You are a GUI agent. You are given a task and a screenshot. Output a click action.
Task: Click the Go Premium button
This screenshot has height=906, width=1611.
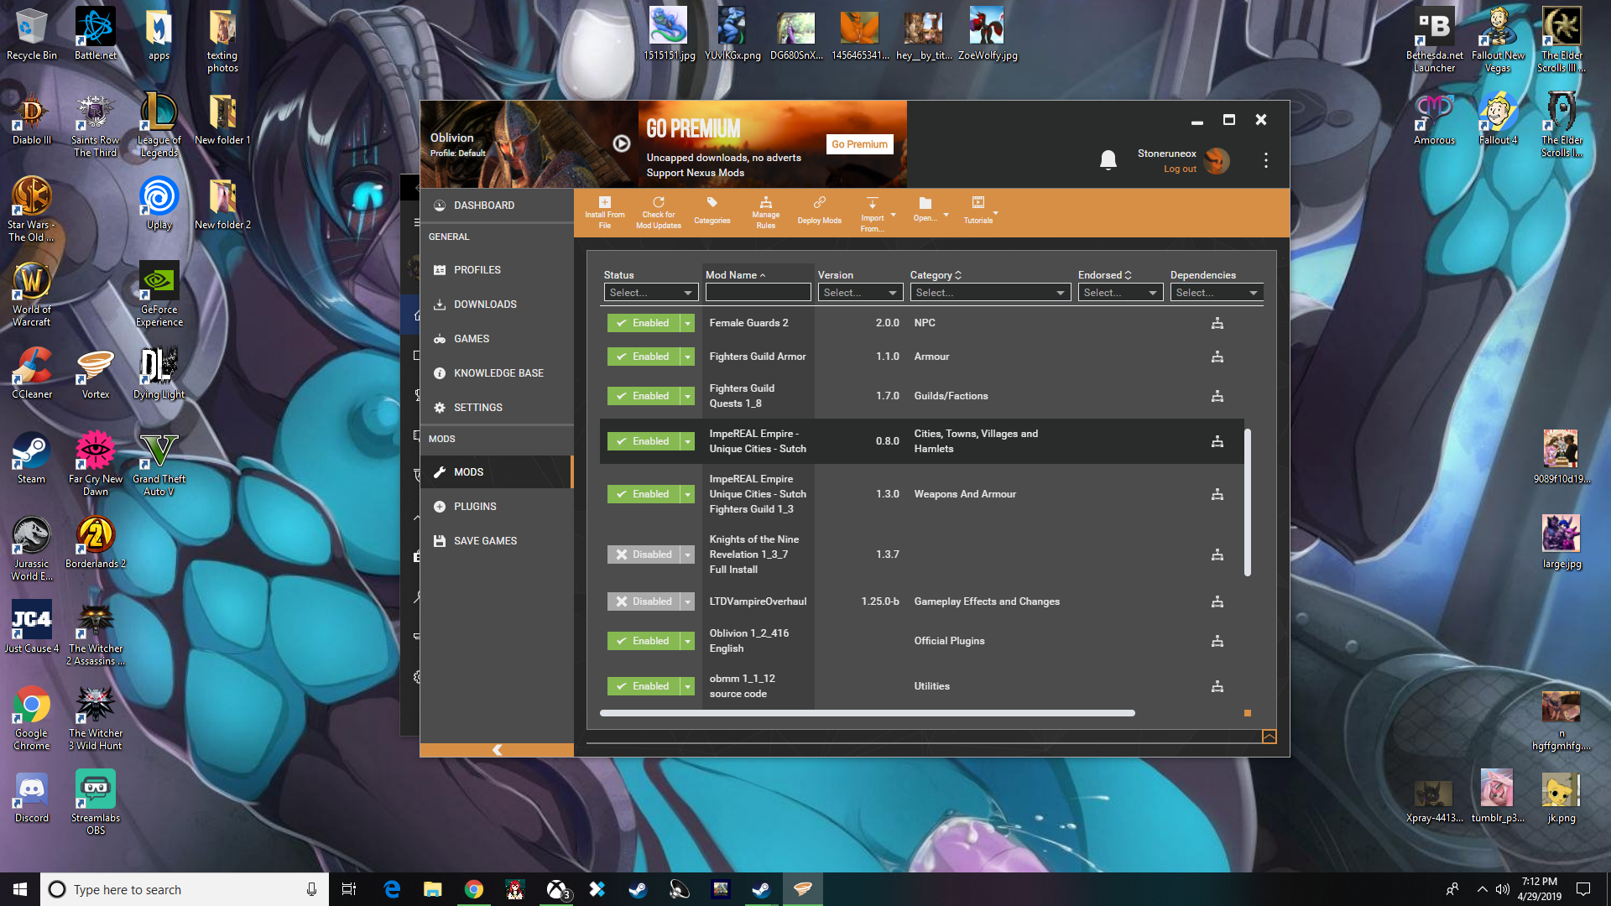click(x=859, y=144)
